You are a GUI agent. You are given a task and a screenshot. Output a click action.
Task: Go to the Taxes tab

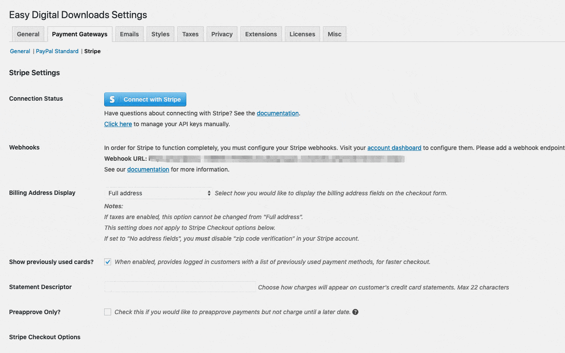coord(190,34)
